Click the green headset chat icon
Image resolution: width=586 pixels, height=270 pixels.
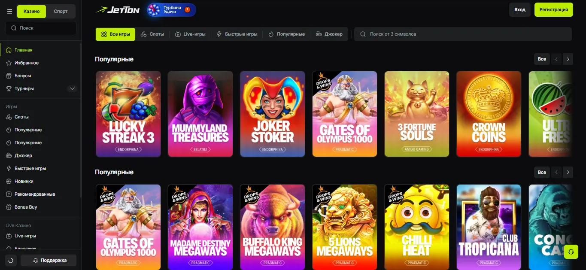coord(571,252)
